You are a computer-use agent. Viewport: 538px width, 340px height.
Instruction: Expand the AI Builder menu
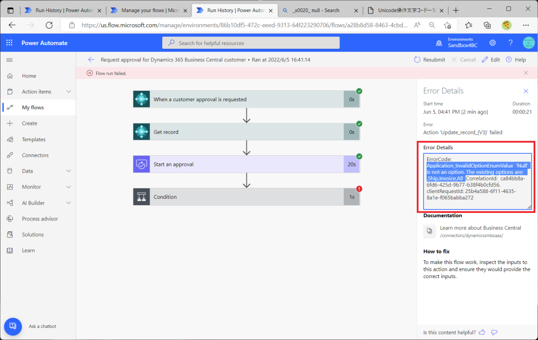69,203
